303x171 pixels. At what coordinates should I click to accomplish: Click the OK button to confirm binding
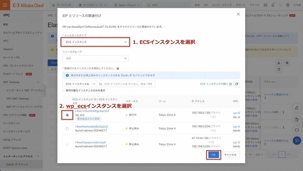213,155
